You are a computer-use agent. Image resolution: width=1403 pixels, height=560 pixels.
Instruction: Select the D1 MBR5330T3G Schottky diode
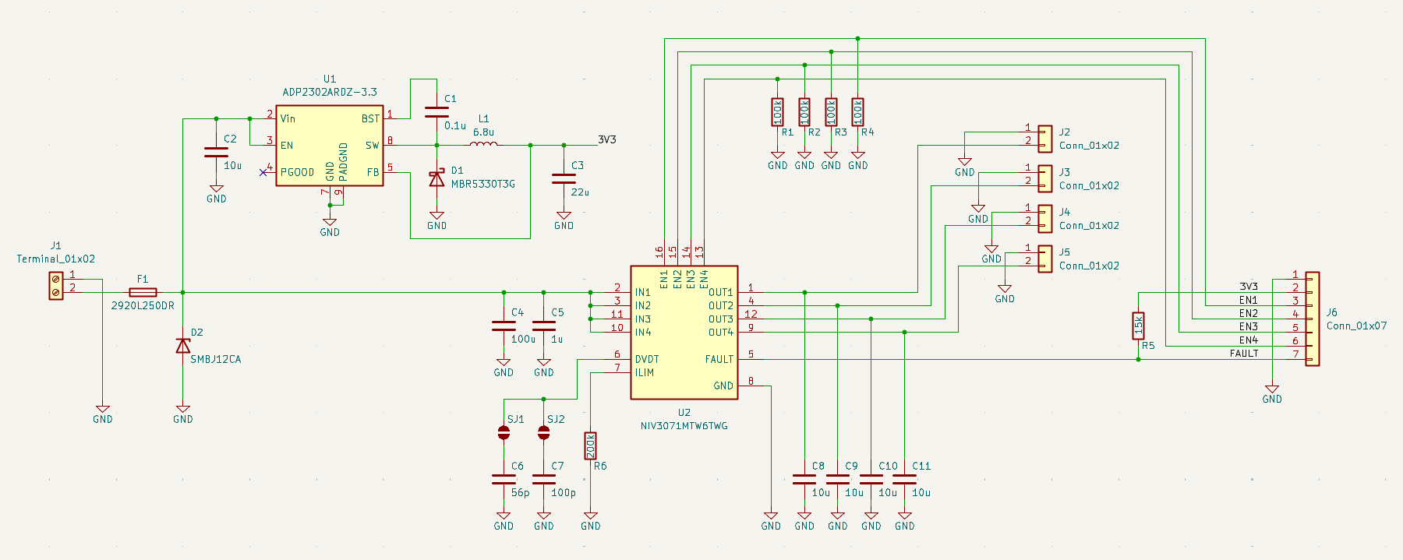pyautogui.click(x=437, y=178)
